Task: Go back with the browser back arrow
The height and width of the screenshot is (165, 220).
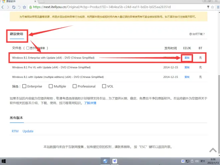Action: pyautogui.click(x=2, y=7)
